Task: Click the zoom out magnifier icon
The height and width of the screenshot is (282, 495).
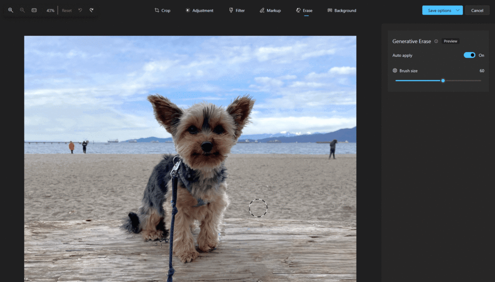Action: 22,10
